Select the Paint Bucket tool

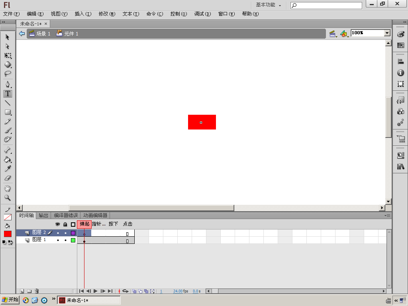[8, 159]
